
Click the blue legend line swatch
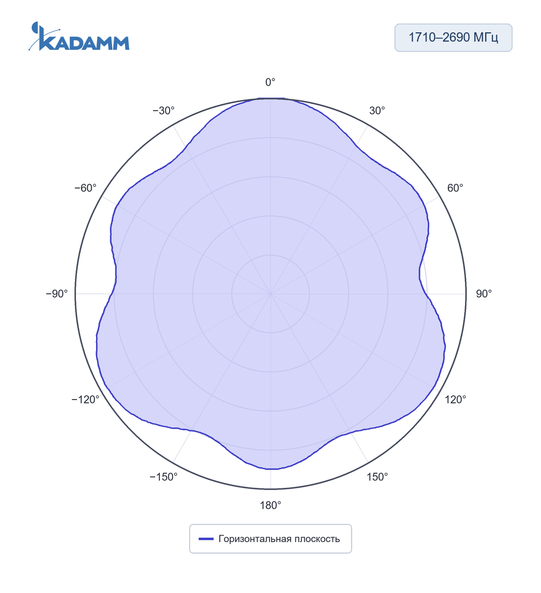coord(206,539)
